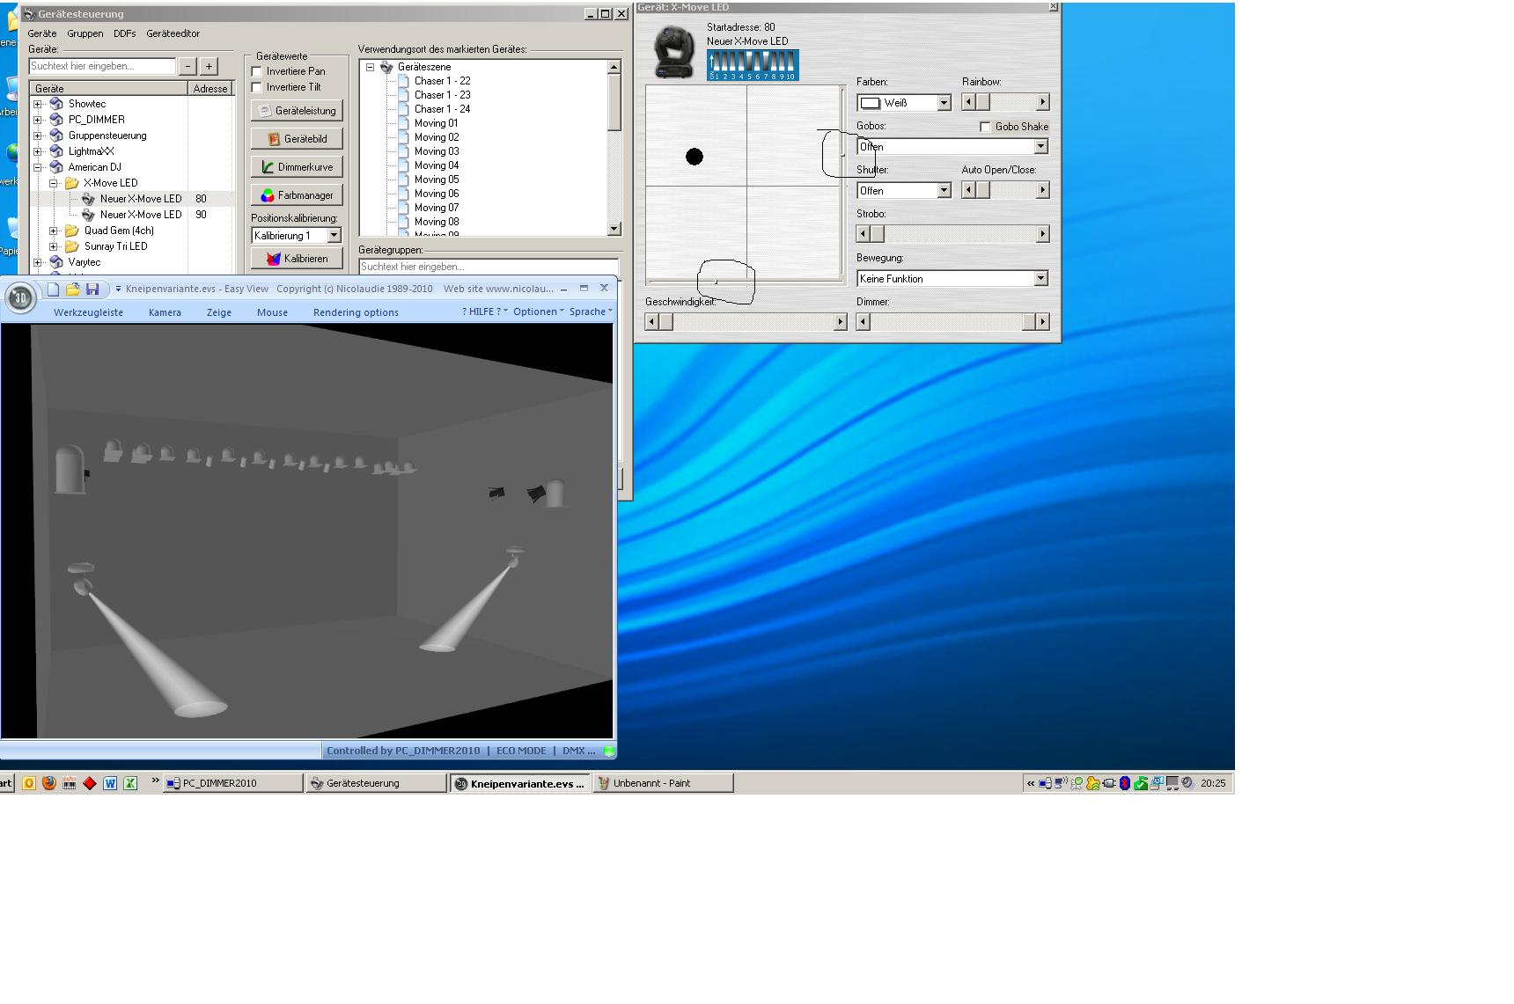Click the Auto Open/Close slider left arrow

click(x=968, y=190)
